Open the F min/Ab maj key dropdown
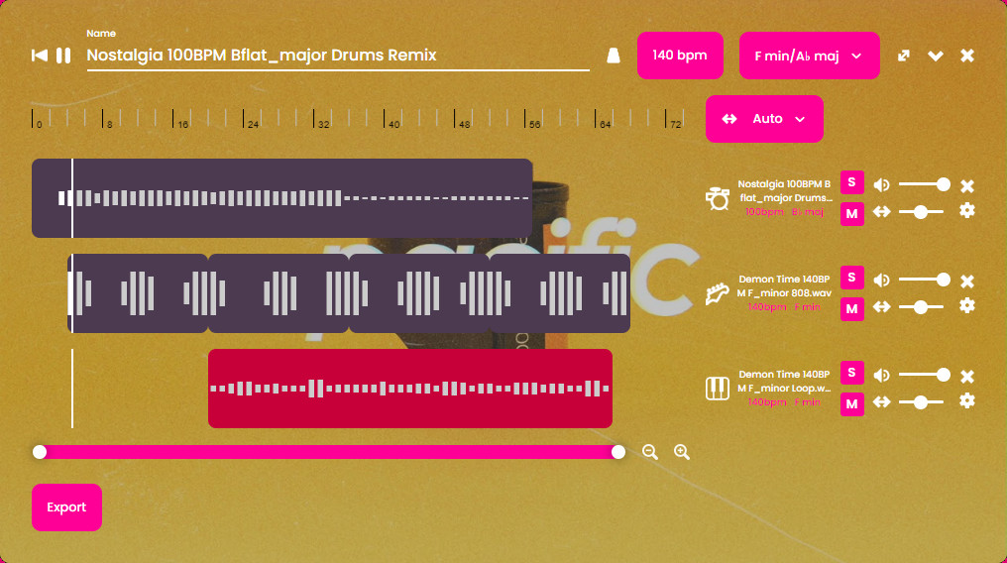This screenshot has width=1007, height=563. pos(809,56)
